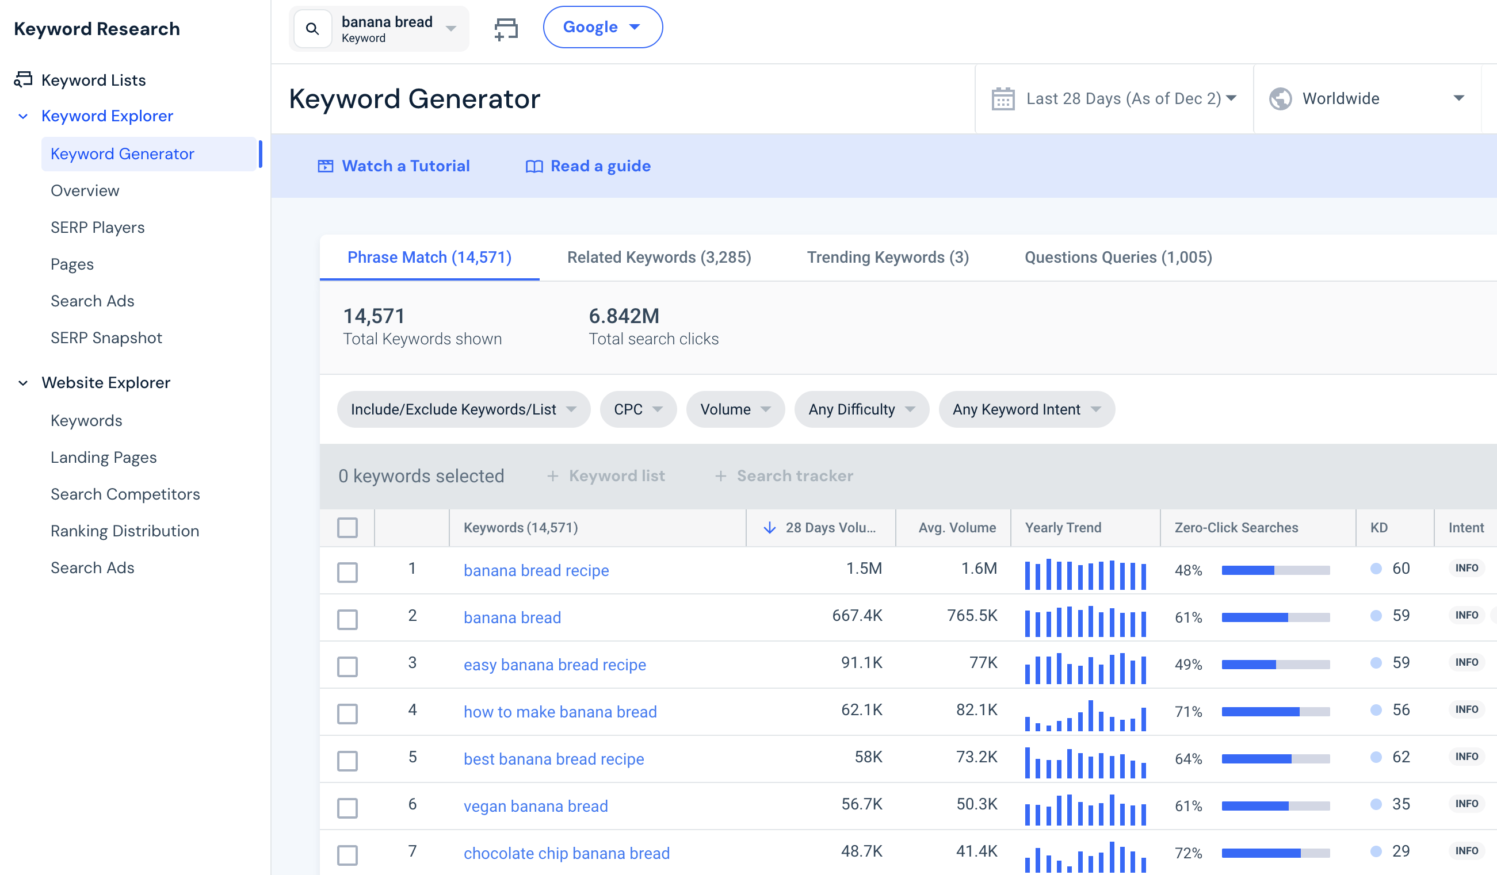Click the search magnifier icon

pos(312,28)
